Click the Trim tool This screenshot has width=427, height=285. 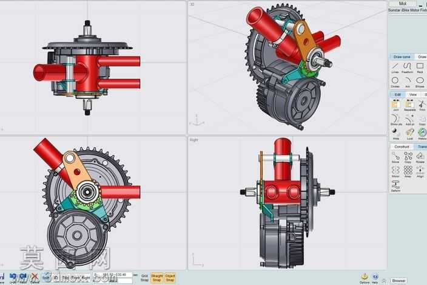coord(422,105)
